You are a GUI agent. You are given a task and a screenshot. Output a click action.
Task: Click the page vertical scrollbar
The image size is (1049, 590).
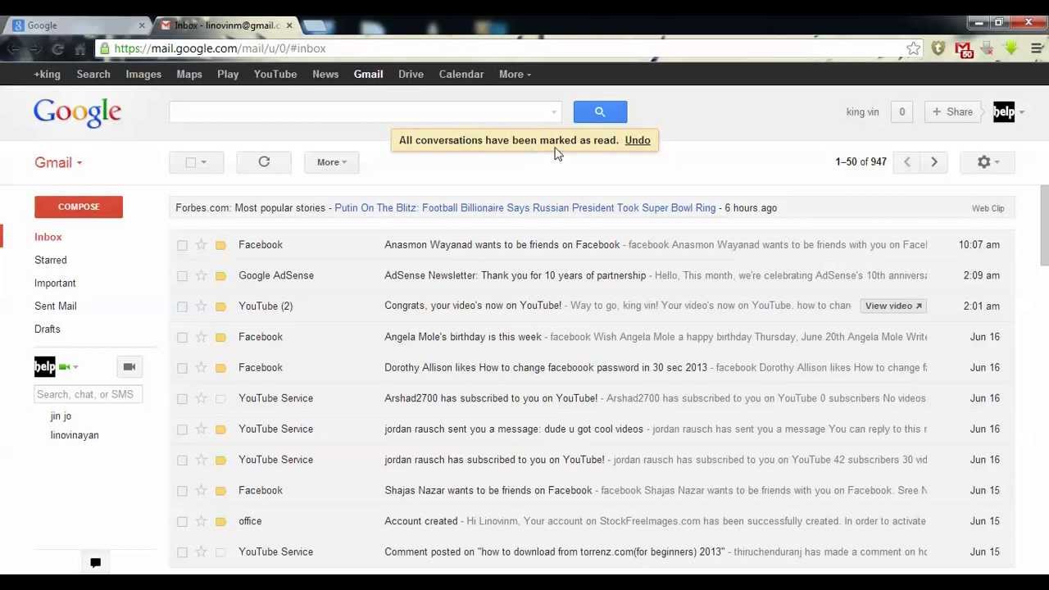[1043, 225]
